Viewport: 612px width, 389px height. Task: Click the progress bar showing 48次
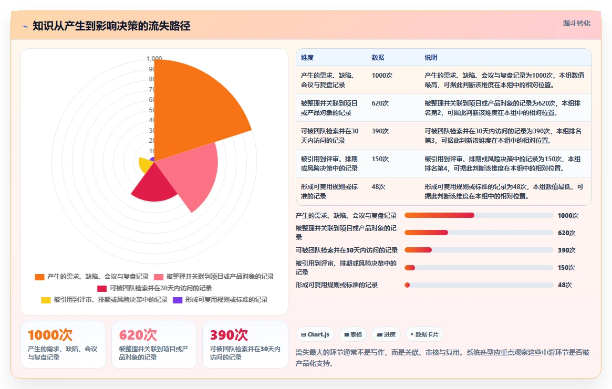coord(479,285)
